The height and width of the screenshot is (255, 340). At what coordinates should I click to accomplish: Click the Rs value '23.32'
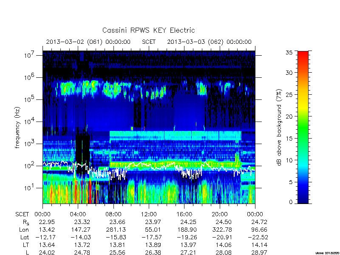(x=82, y=222)
